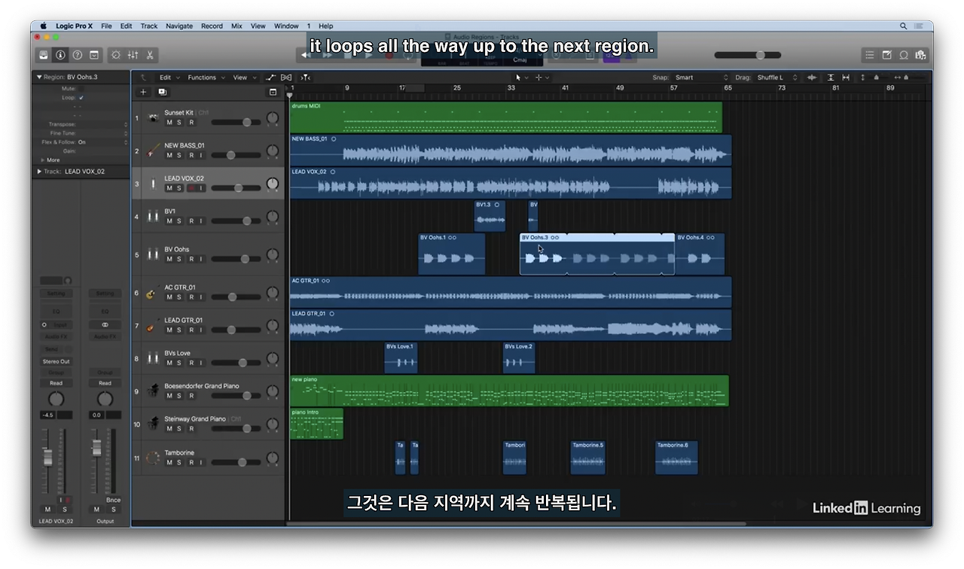The height and width of the screenshot is (569, 964).
Task: Click the Logic Pro X app menu
Action: 74,26
